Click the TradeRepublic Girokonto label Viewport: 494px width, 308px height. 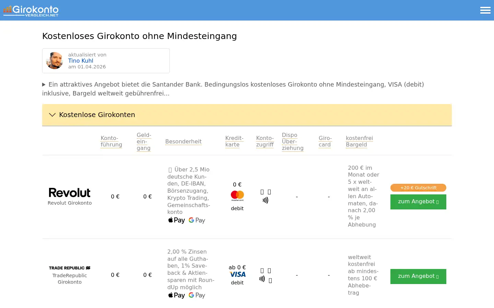coord(70,279)
